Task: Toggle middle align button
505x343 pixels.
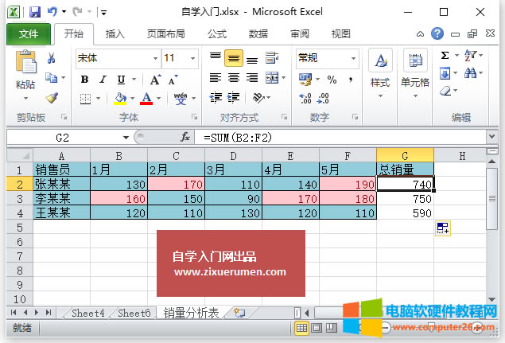Action: pyautogui.click(x=233, y=59)
